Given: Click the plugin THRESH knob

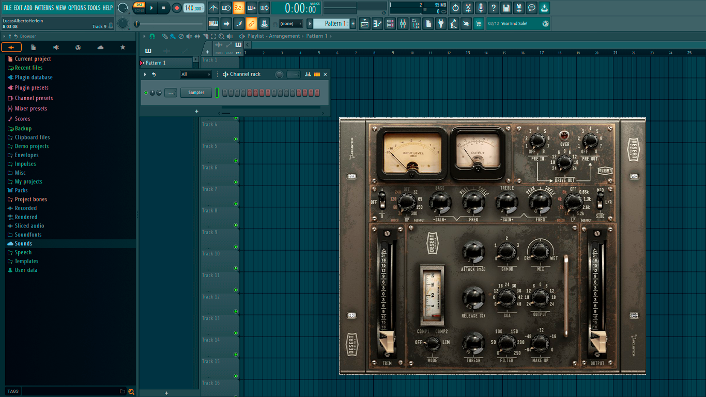Looking at the screenshot, I should point(473,343).
